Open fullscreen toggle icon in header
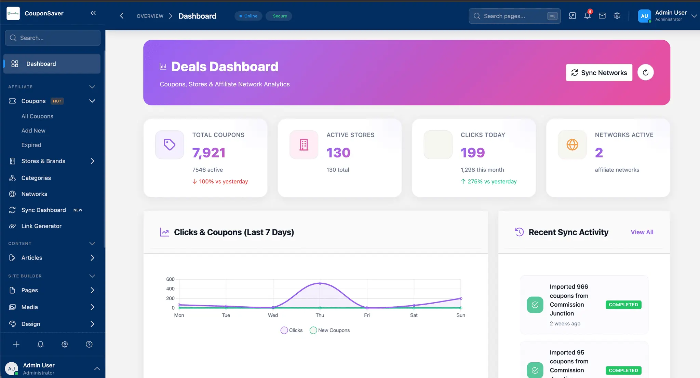 573,16
